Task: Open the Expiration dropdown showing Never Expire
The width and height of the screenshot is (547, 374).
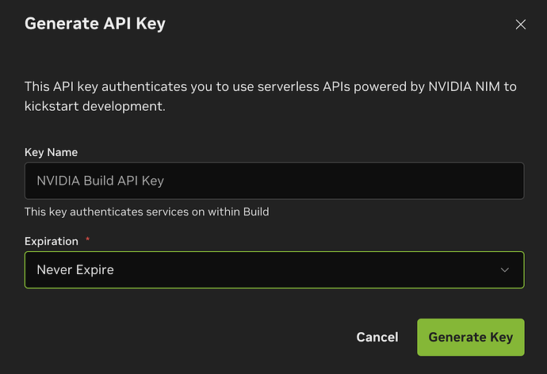Action: pos(274,269)
